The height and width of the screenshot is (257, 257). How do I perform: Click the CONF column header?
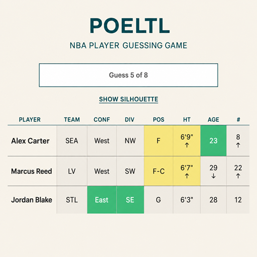tap(102, 119)
